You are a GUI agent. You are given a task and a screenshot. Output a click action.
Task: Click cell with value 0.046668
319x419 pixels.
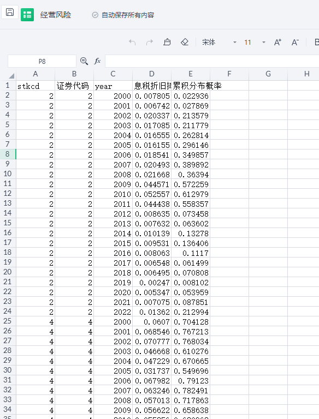tap(152, 351)
